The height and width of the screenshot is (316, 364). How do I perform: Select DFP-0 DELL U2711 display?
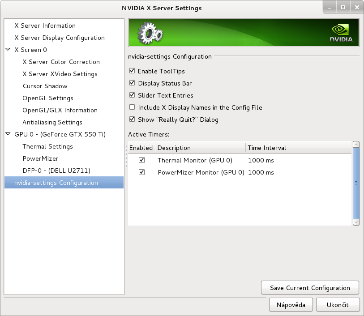56,170
